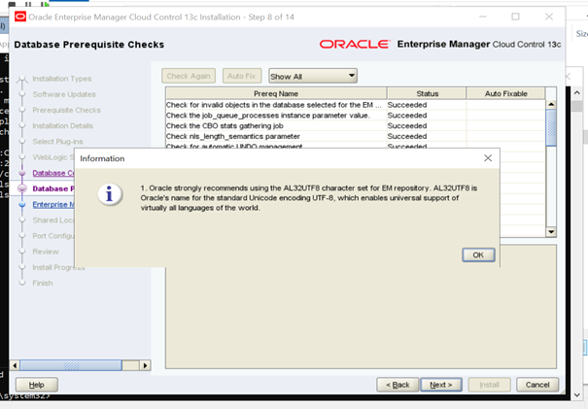Cancel the installation
588x409 pixels.
[x=537, y=385]
